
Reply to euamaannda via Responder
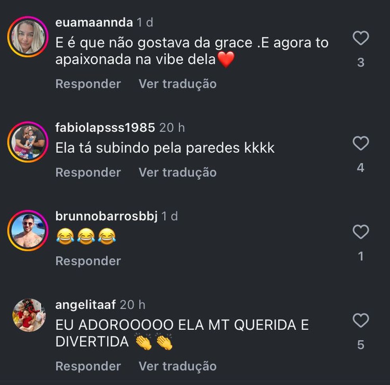point(88,84)
